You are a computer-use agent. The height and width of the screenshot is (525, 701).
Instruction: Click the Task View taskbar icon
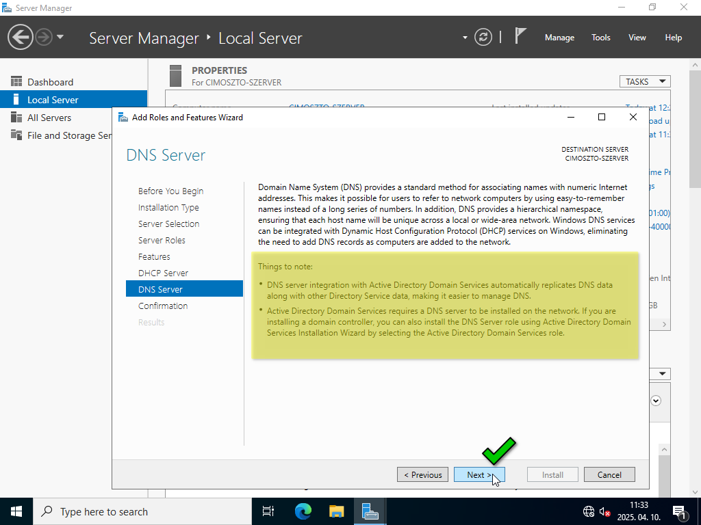268,511
